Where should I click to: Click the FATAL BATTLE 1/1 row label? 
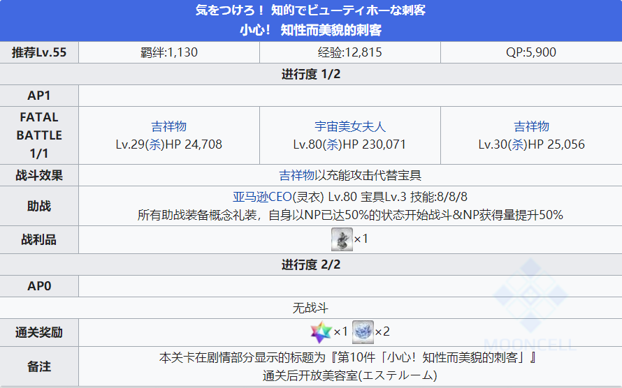pyautogui.click(x=39, y=135)
